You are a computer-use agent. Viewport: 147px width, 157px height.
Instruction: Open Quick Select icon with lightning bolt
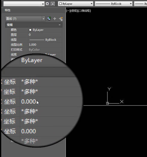(x=61, y=19)
